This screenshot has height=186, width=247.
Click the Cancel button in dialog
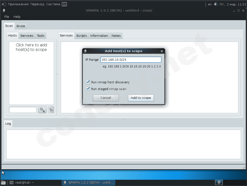click(x=106, y=98)
